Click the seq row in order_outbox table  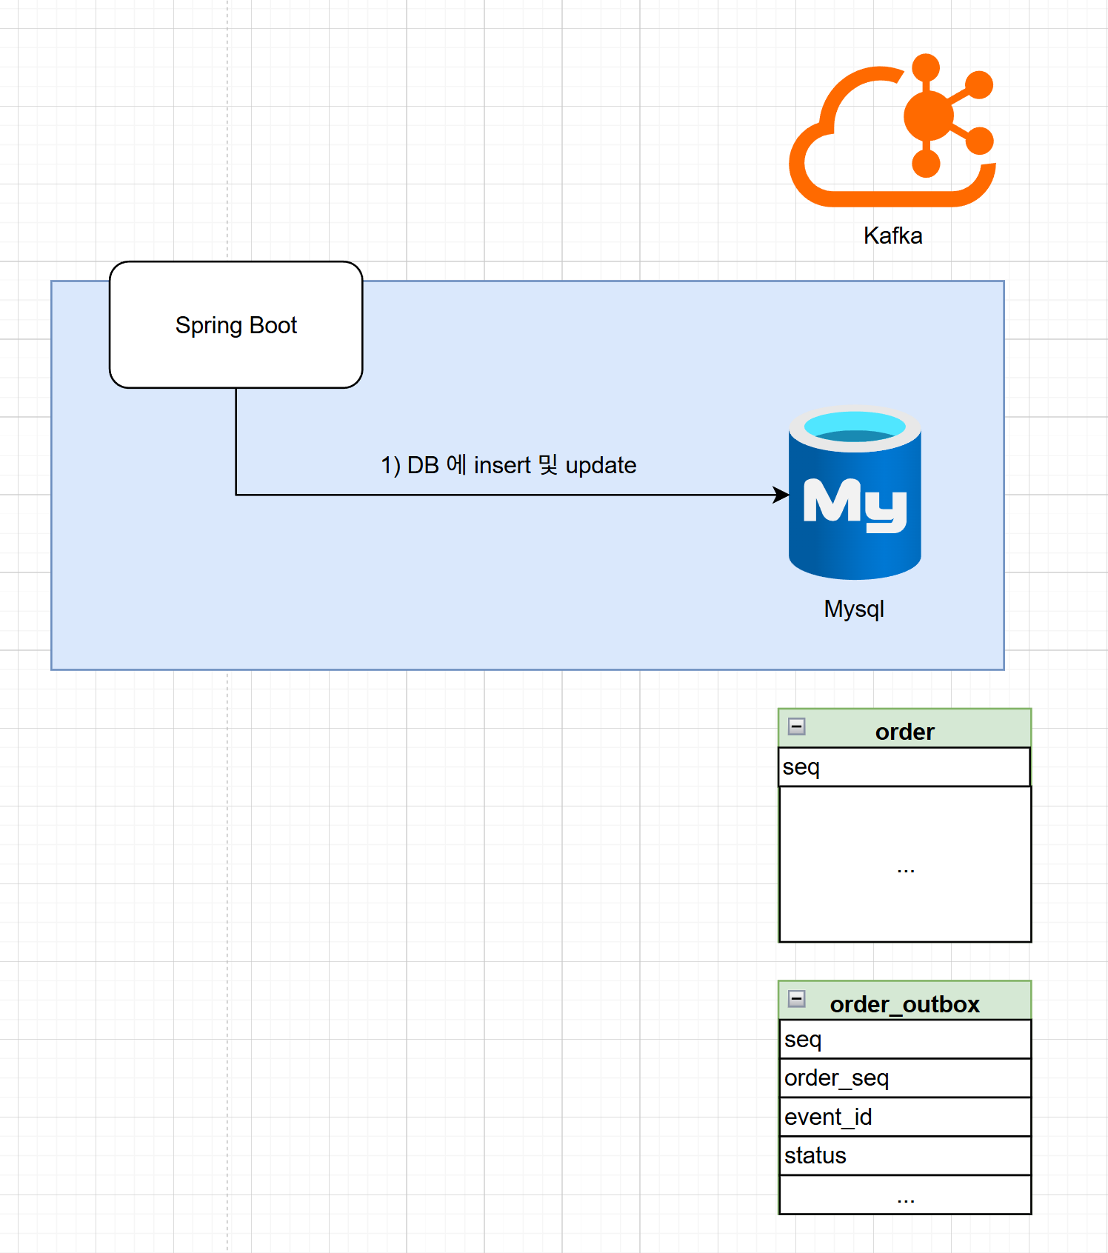[x=905, y=1039]
